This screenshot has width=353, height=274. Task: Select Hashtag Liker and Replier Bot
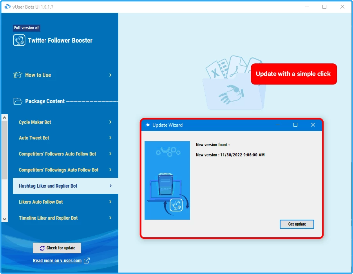coord(65,186)
